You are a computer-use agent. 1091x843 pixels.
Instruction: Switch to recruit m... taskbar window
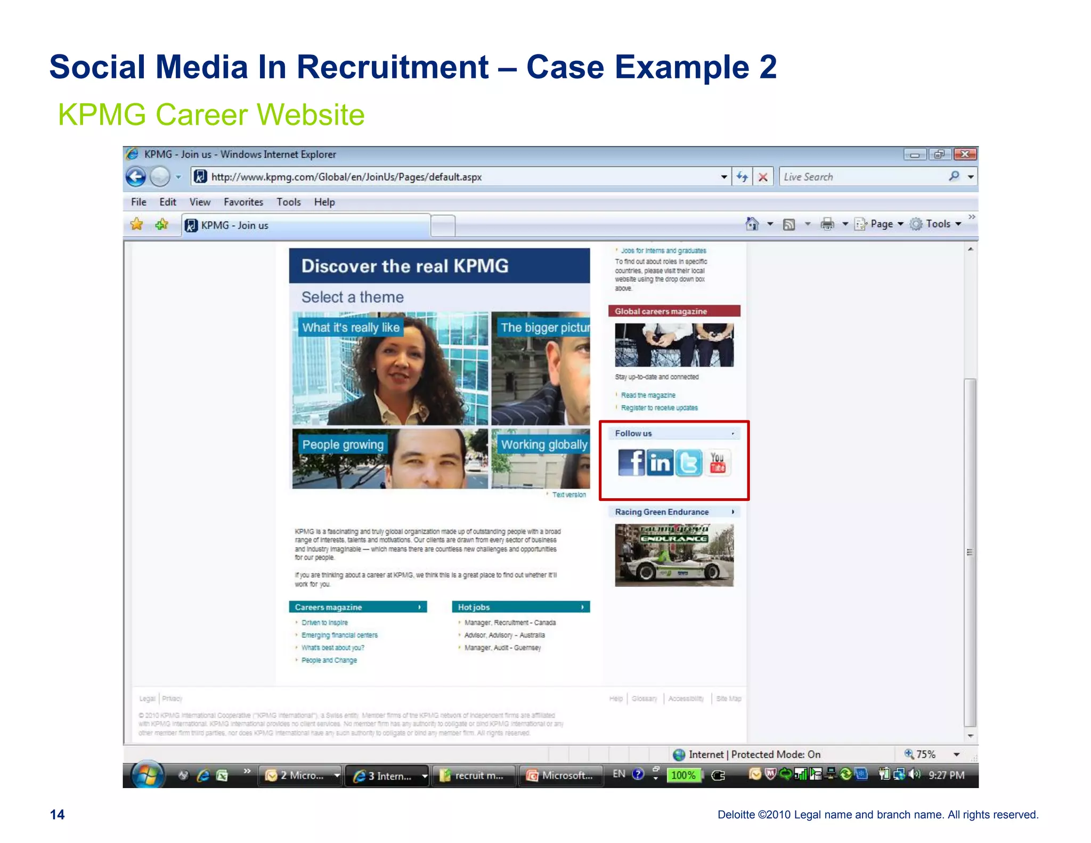coord(474,775)
